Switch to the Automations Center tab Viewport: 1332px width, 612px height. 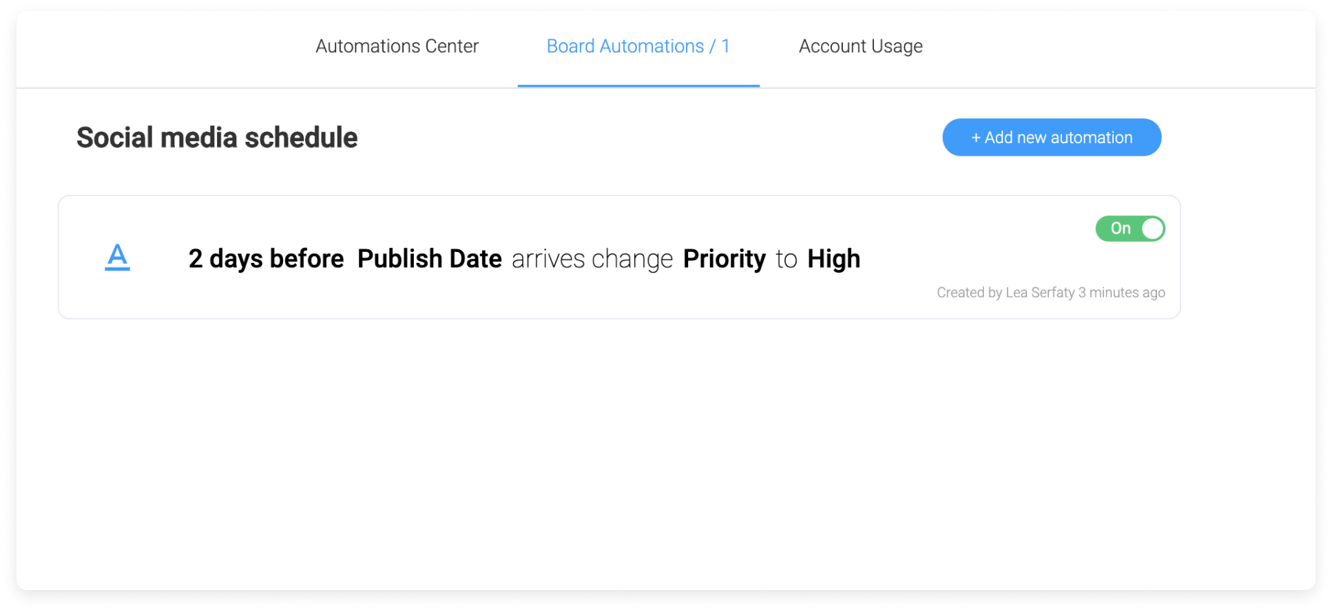pos(397,46)
